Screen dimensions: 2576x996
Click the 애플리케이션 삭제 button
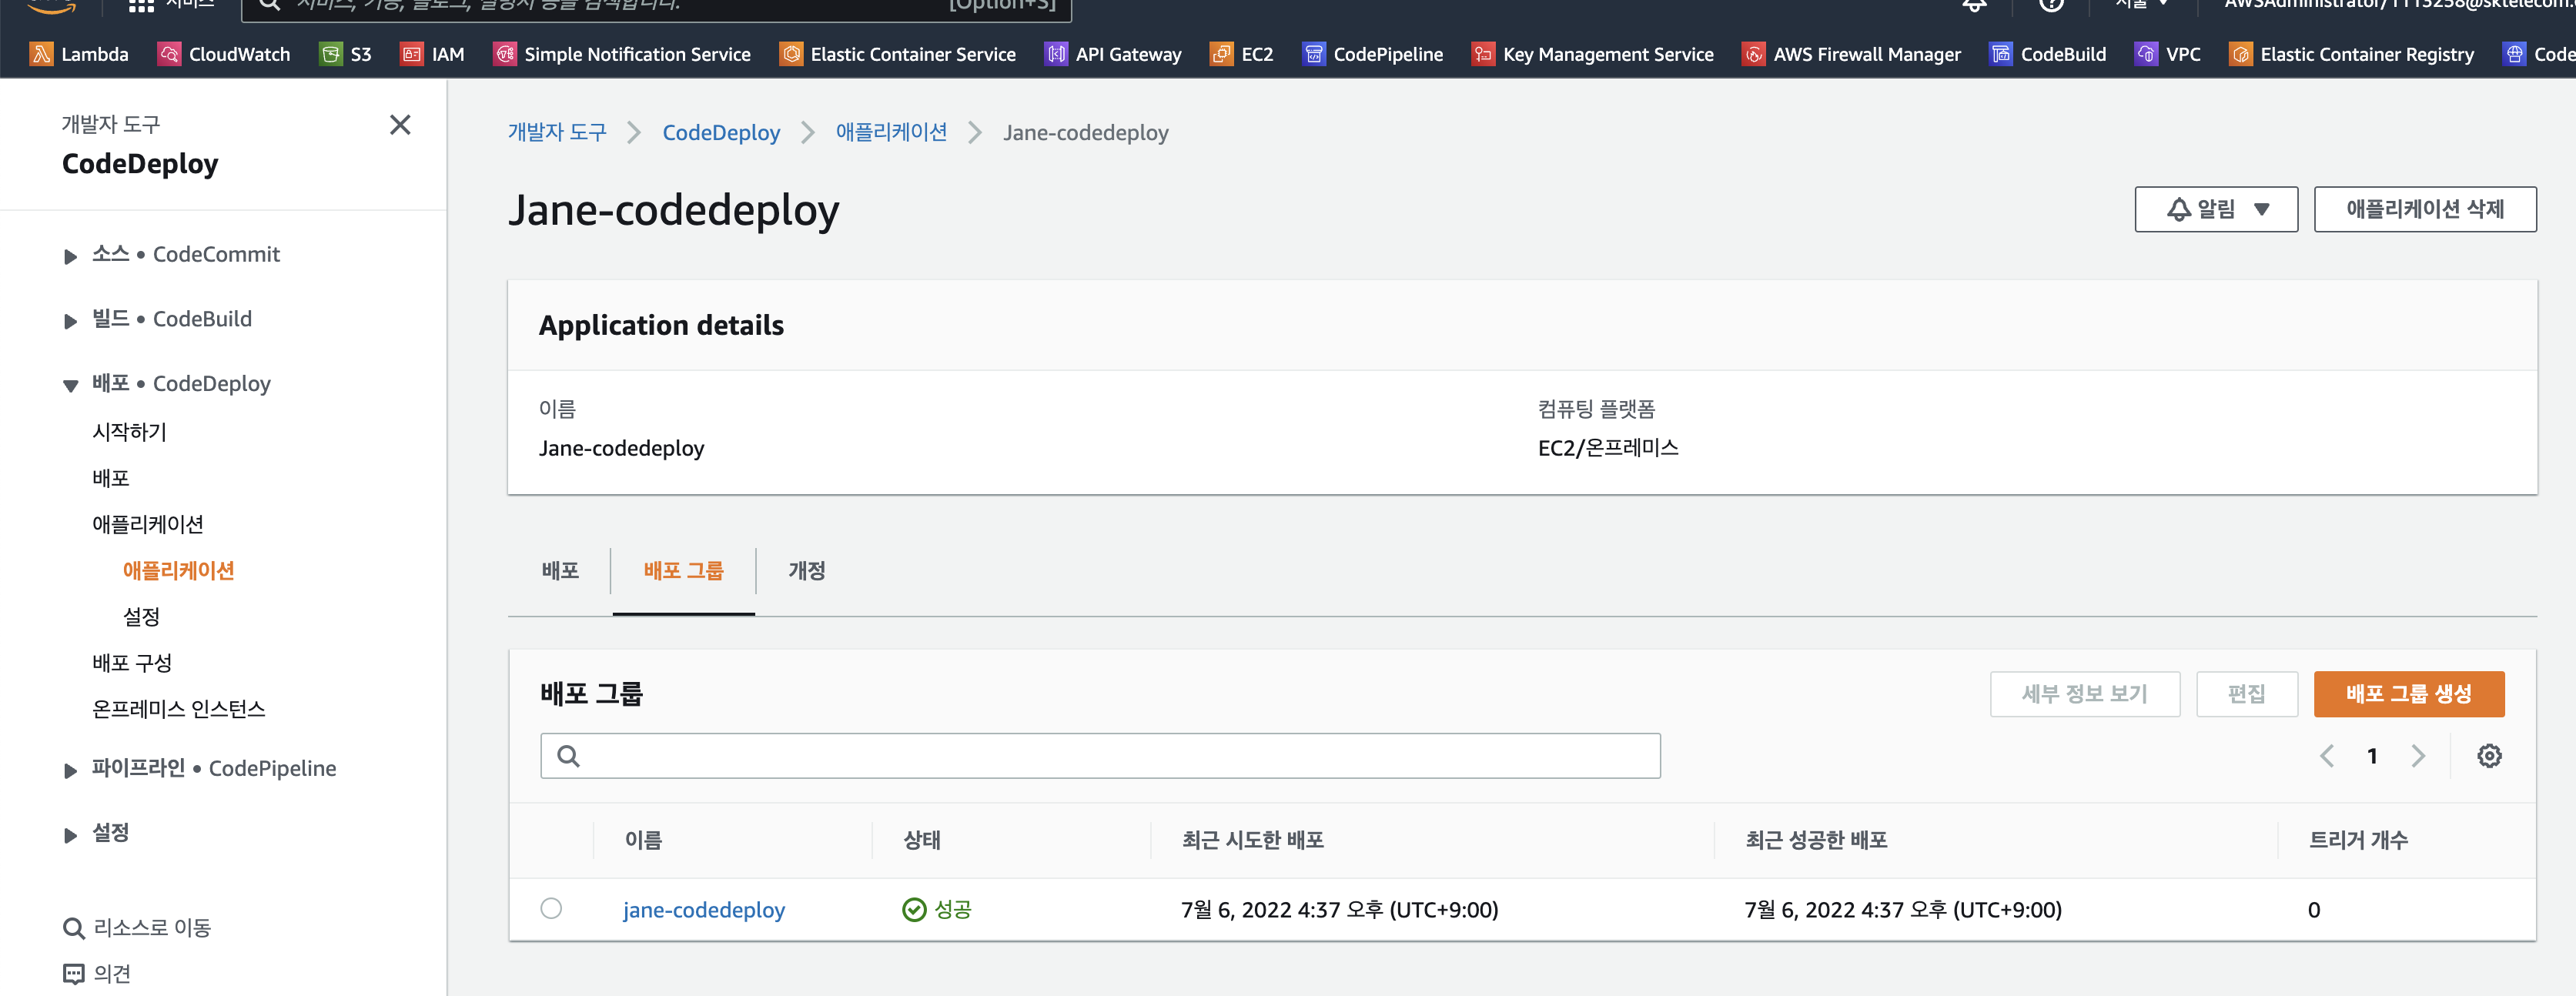(x=2424, y=209)
